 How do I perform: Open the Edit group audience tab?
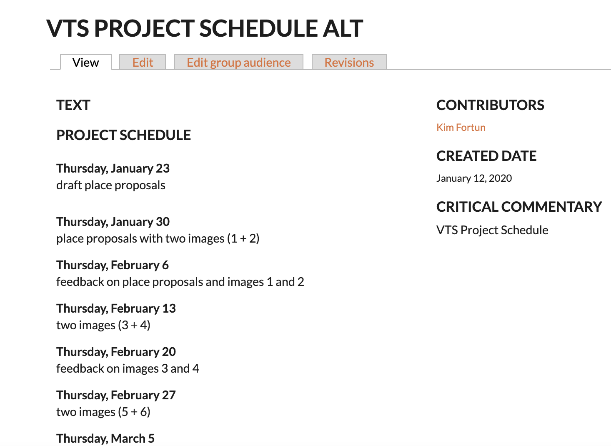[239, 63]
